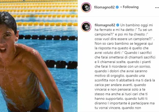Toggle the Following status button
This screenshot has height=112, width=159.
(x=131, y=7)
